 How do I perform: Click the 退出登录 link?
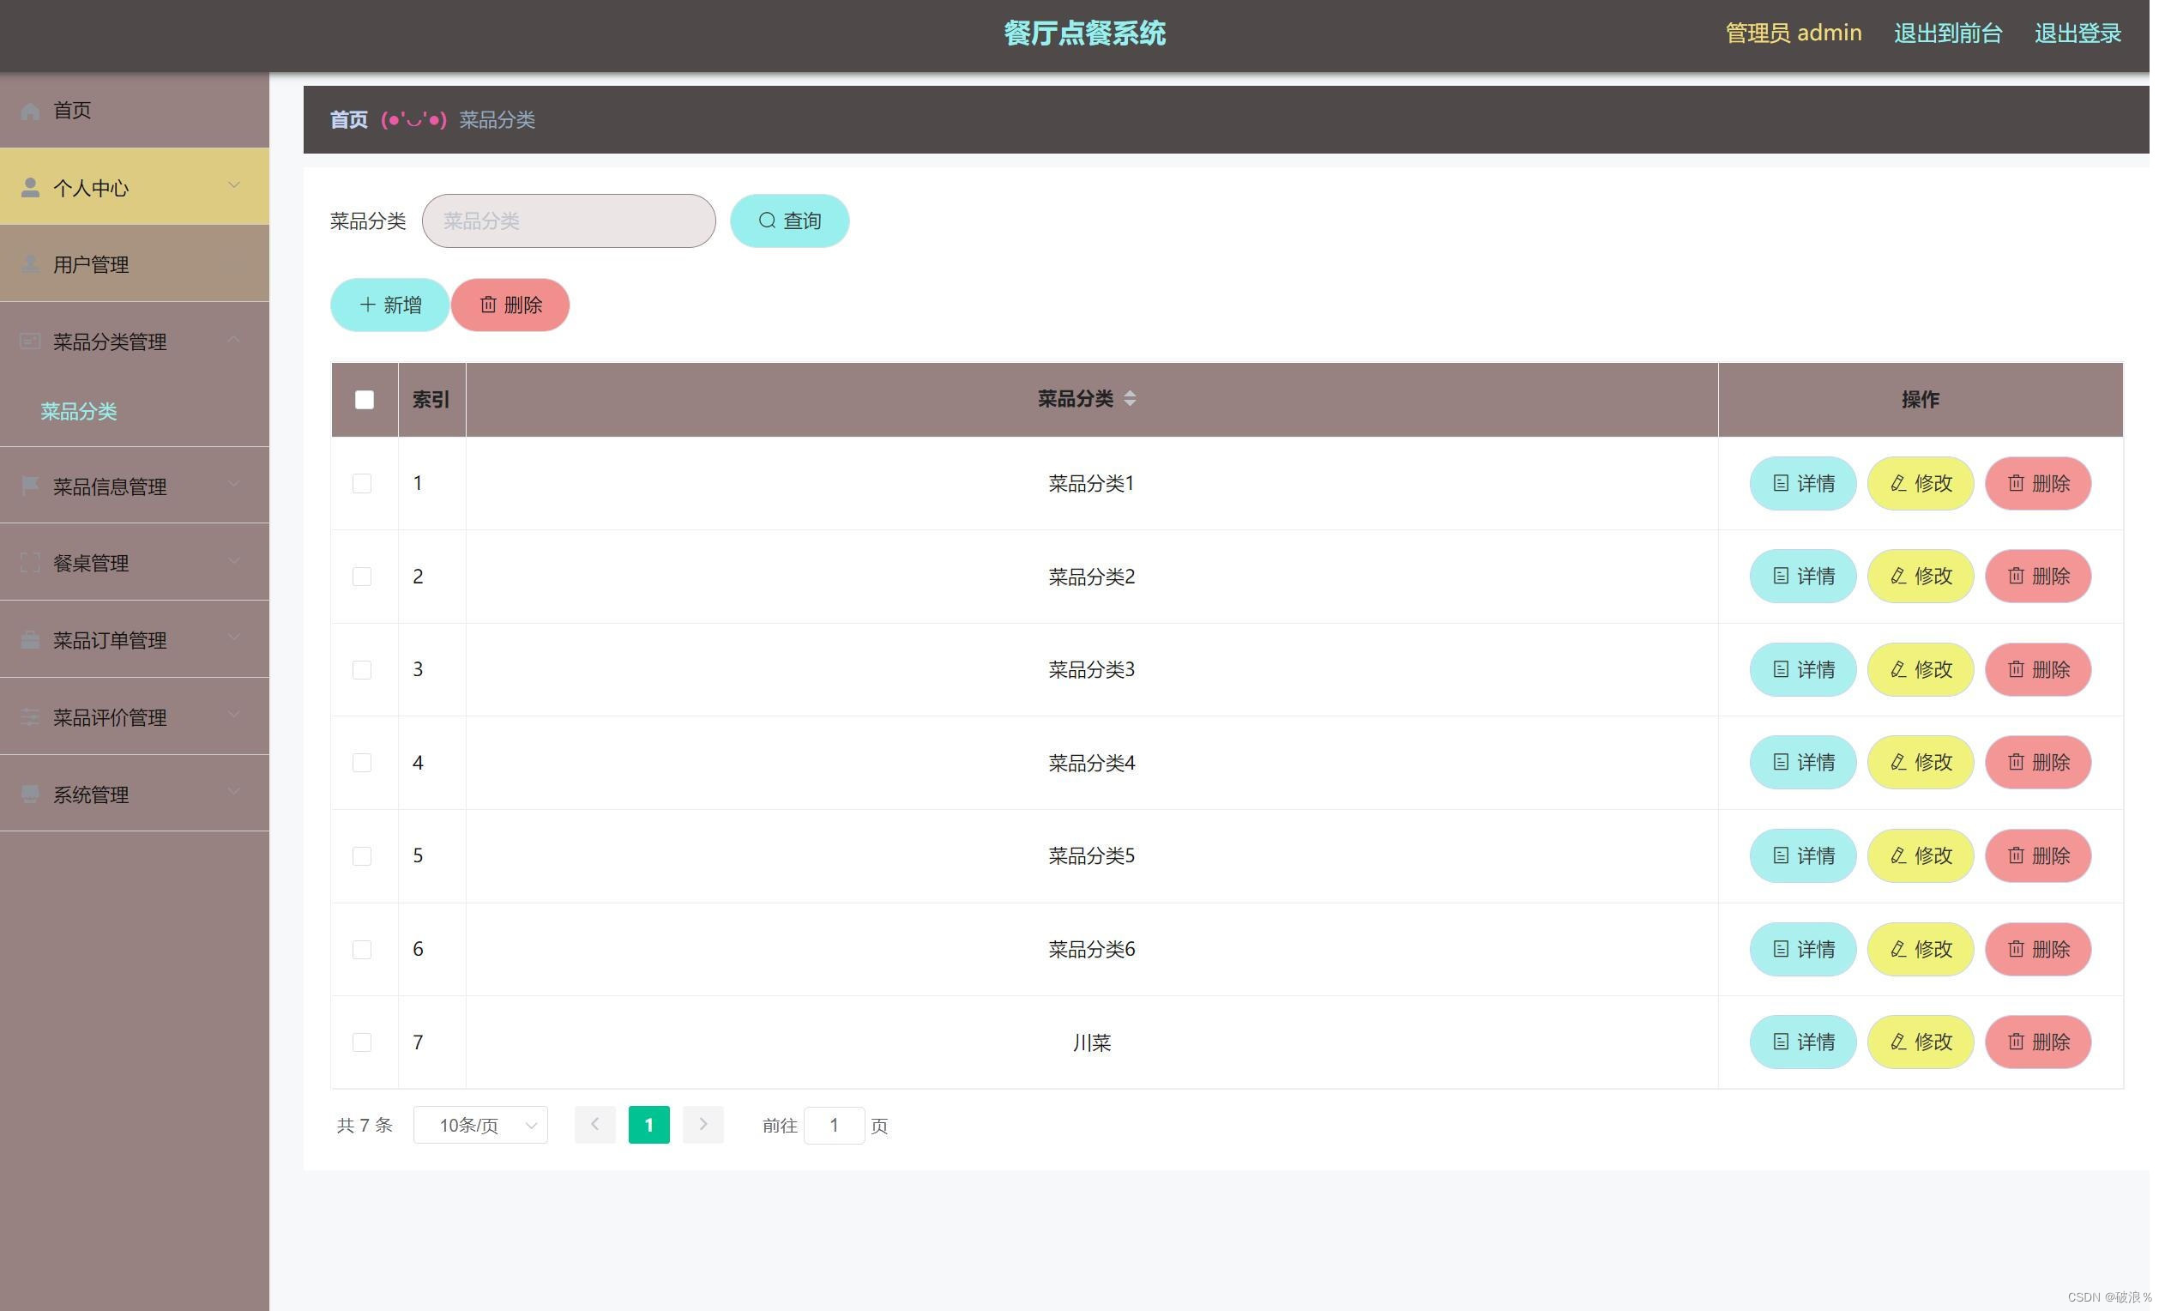(2079, 33)
